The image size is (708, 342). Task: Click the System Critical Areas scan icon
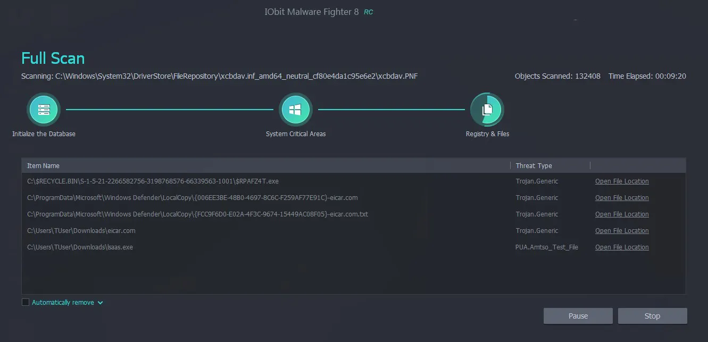coord(296,109)
